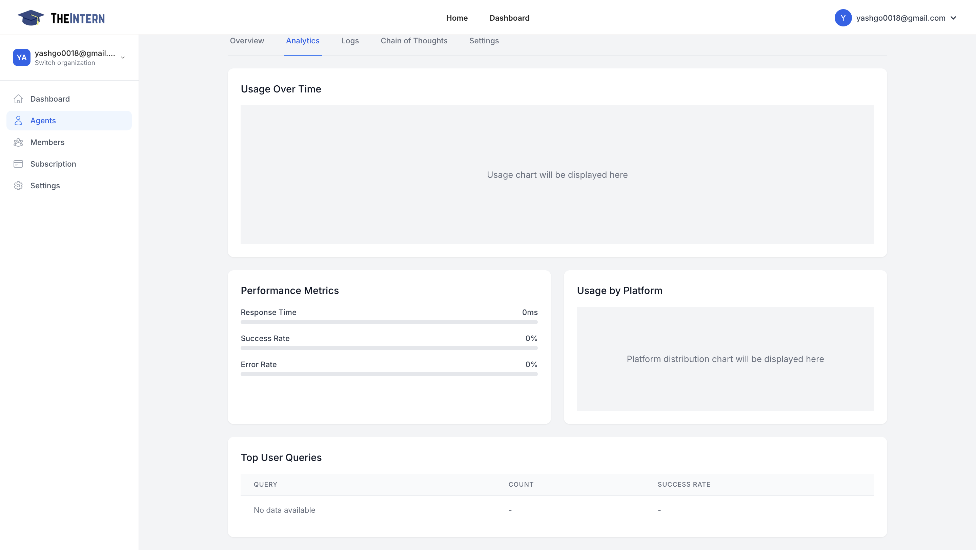This screenshot has height=550, width=976.
Task: Select the Chain of Thoughts tab
Action: (414, 41)
